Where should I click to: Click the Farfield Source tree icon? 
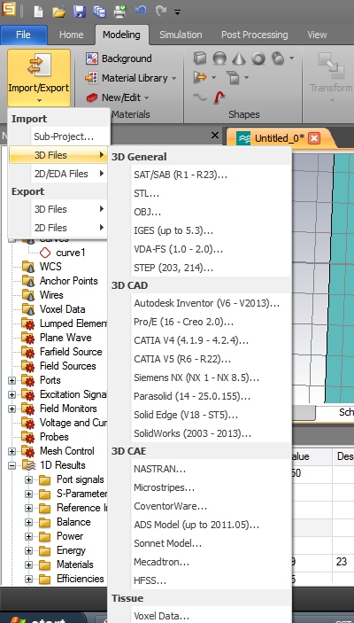28,352
